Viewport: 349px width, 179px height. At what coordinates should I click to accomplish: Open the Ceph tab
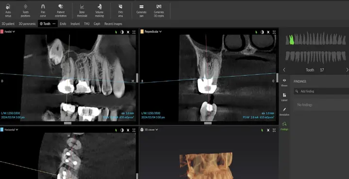[97, 24]
